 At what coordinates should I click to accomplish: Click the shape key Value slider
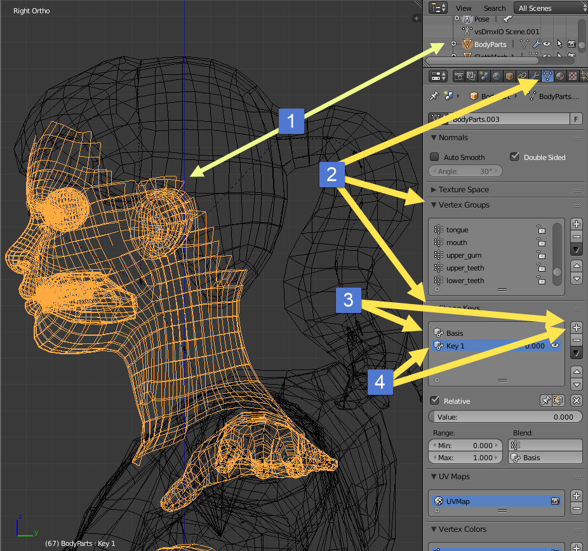pyautogui.click(x=505, y=417)
